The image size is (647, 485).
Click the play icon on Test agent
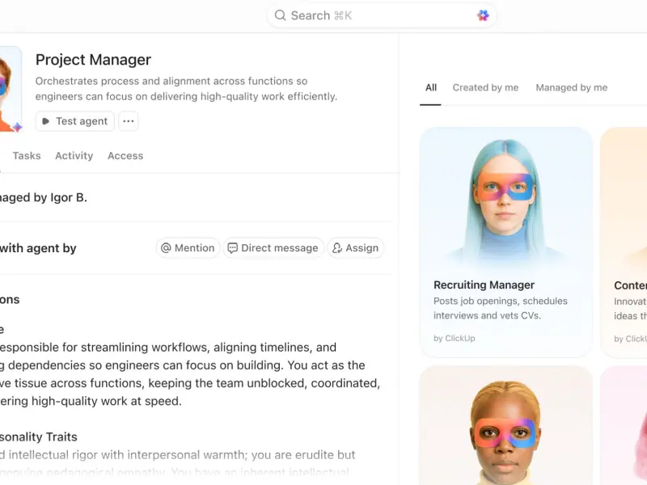pos(46,120)
